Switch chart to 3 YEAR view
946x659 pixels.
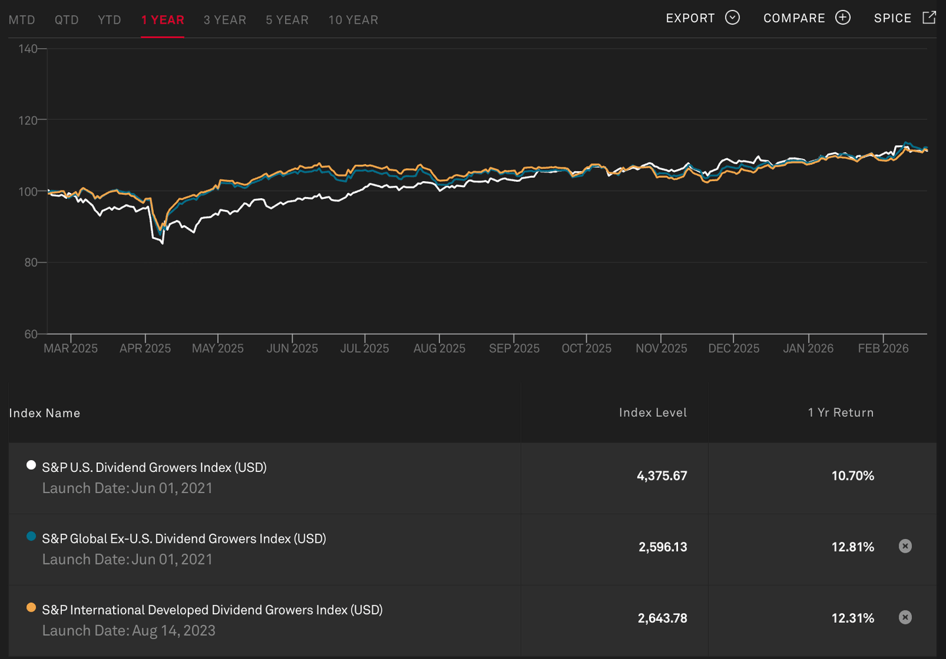pyautogui.click(x=225, y=20)
